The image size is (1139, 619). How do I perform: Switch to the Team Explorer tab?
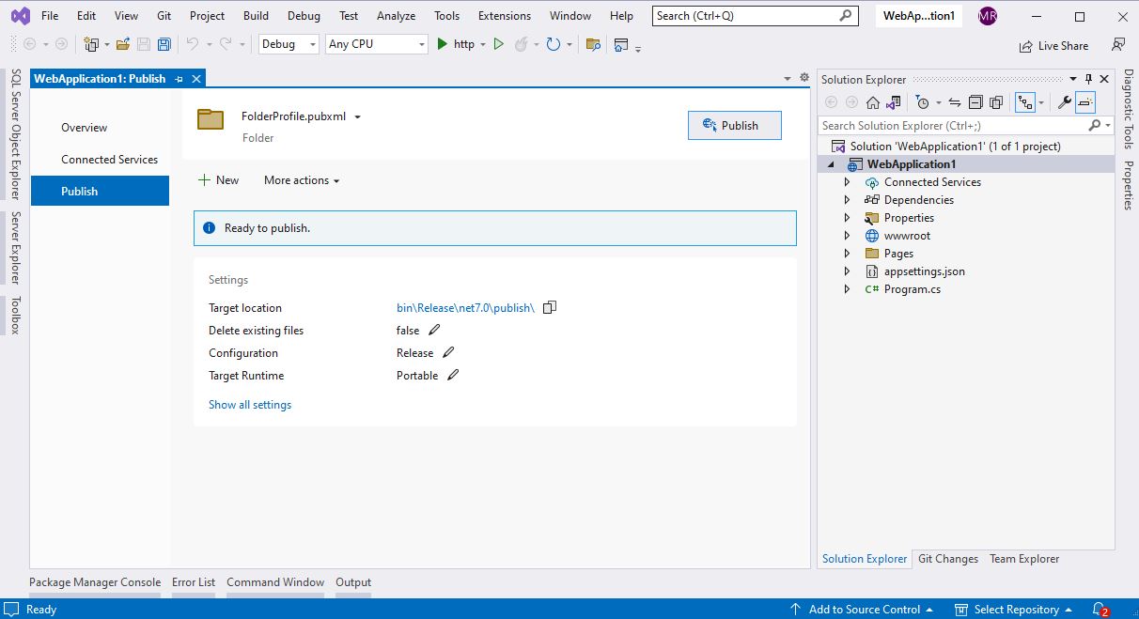tap(1024, 559)
